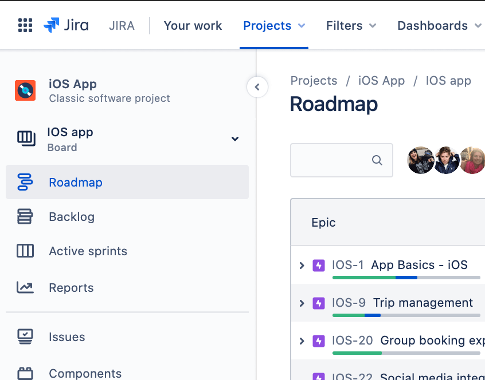
Task: Click the IOS-1 epic lightning icon
Action: click(x=319, y=266)
